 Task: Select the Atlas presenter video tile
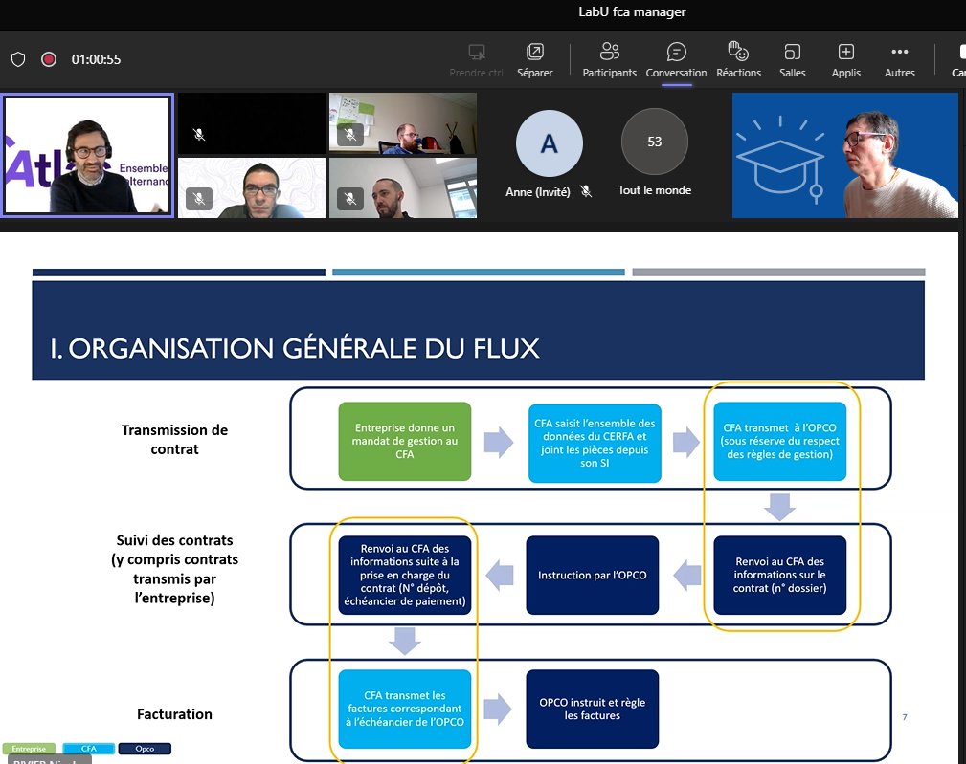pyautogui.click(x=87, y=155)
